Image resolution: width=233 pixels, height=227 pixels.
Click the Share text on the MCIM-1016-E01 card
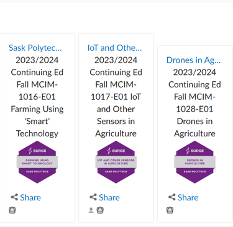[30, 197]
